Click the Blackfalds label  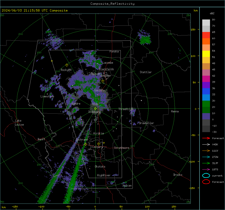(106, 69)
